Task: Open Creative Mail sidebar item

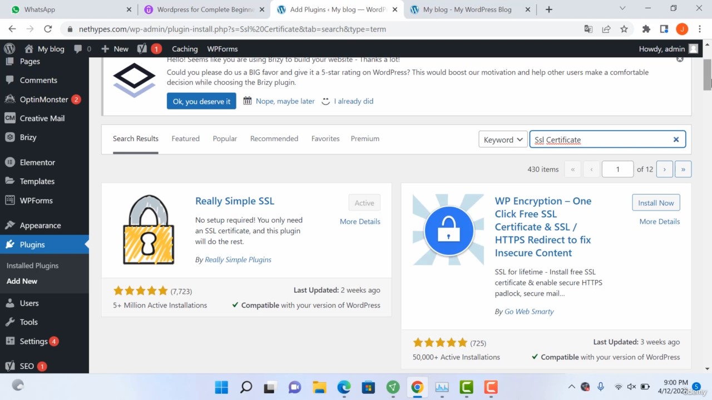Action: pos(42,118)
